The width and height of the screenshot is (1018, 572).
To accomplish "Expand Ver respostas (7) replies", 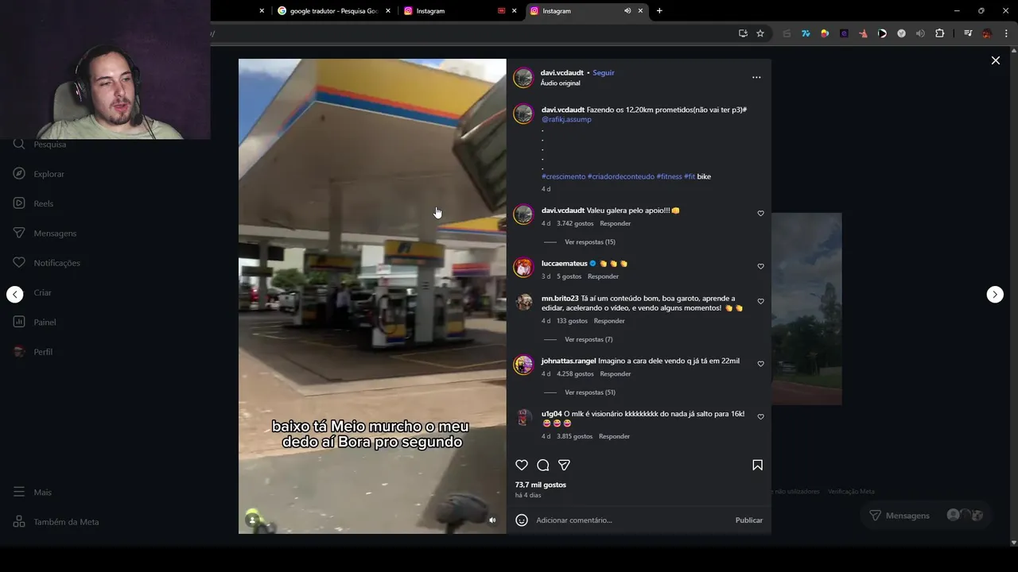I will tap(589, 339).
